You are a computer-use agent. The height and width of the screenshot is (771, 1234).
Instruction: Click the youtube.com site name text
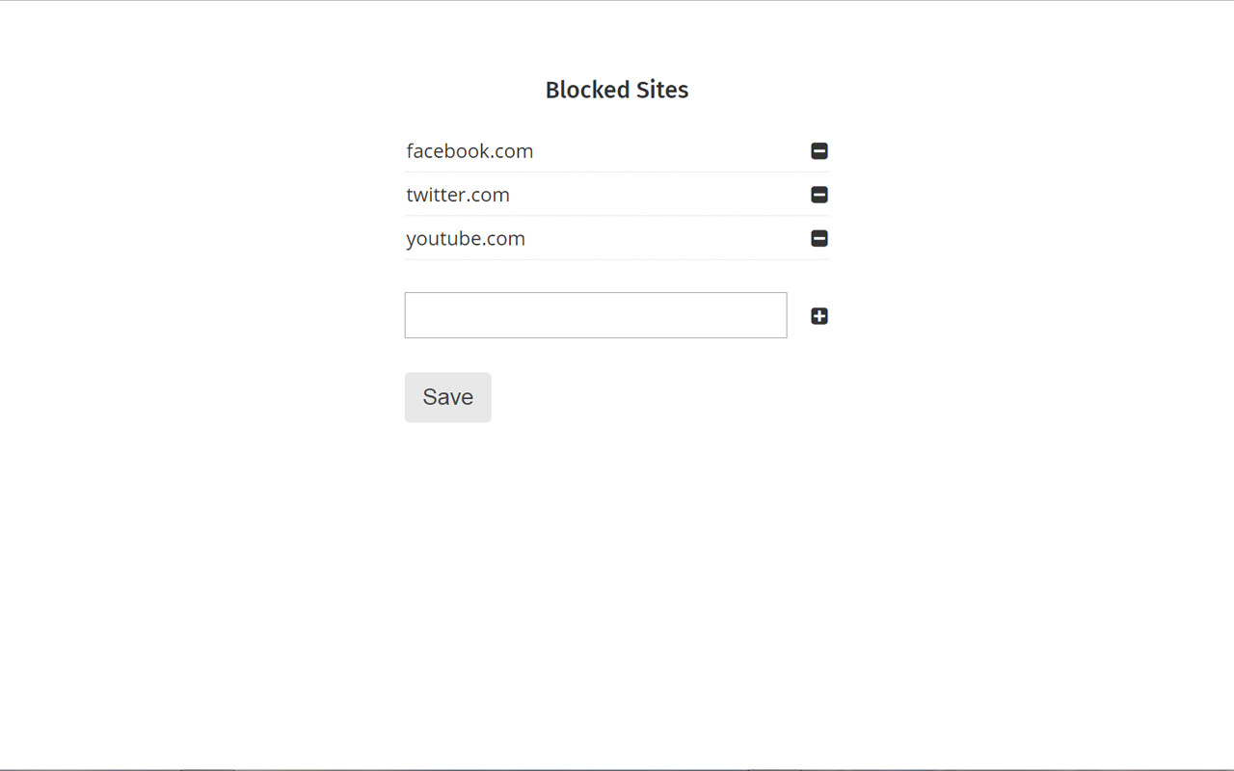466,239
